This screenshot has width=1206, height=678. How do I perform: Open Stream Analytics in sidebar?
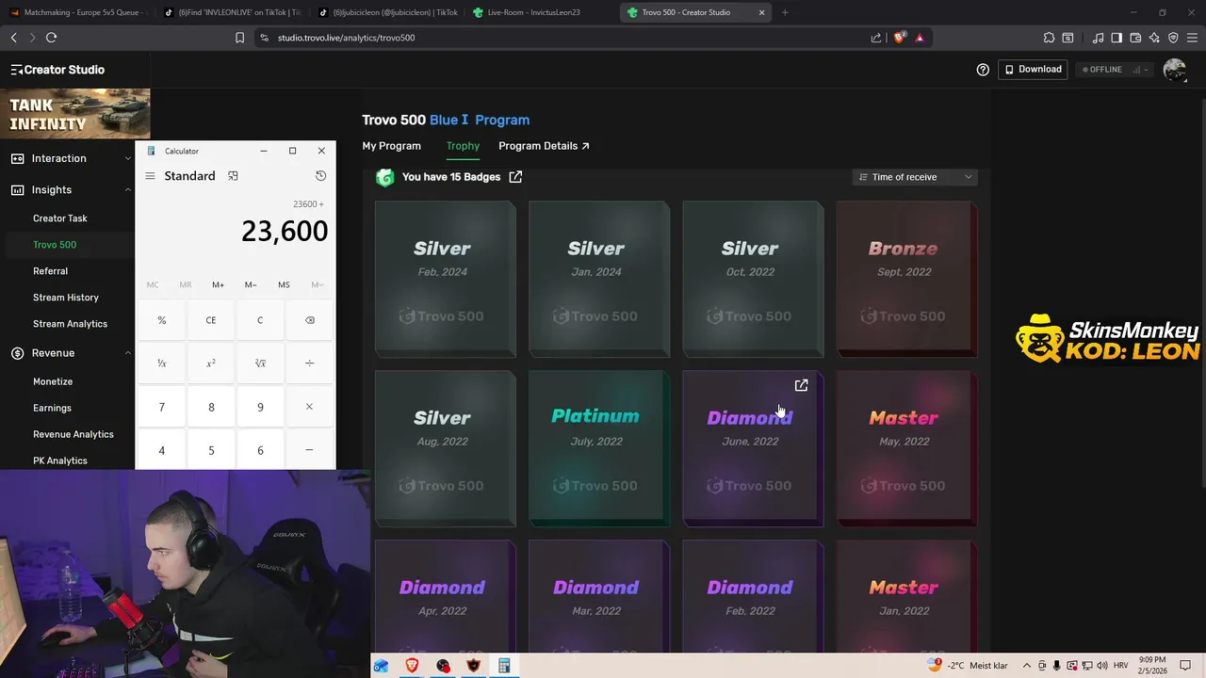click(70, 324)
